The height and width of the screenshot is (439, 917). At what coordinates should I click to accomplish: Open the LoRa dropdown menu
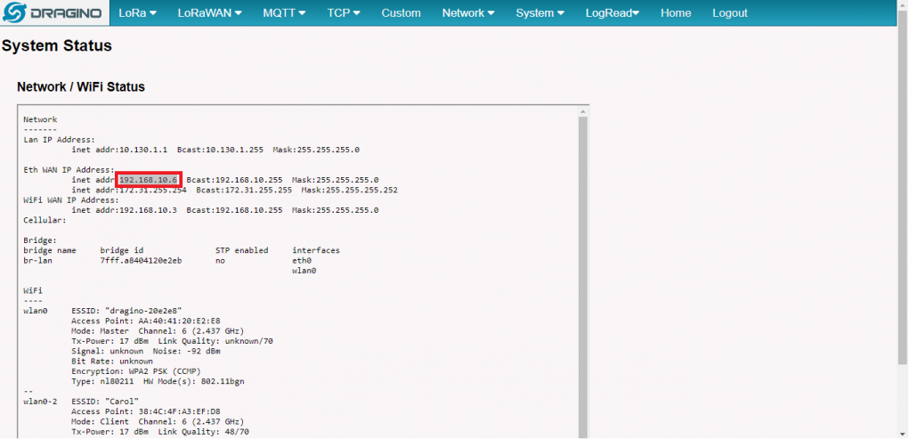coord(137,13)
